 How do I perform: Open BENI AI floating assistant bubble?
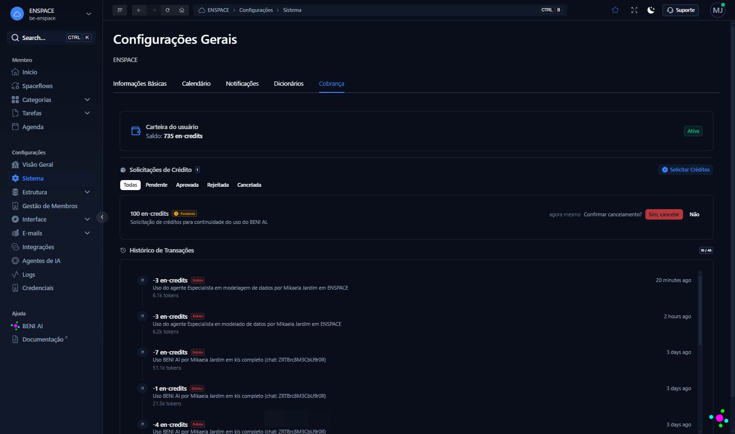(719, 418)
